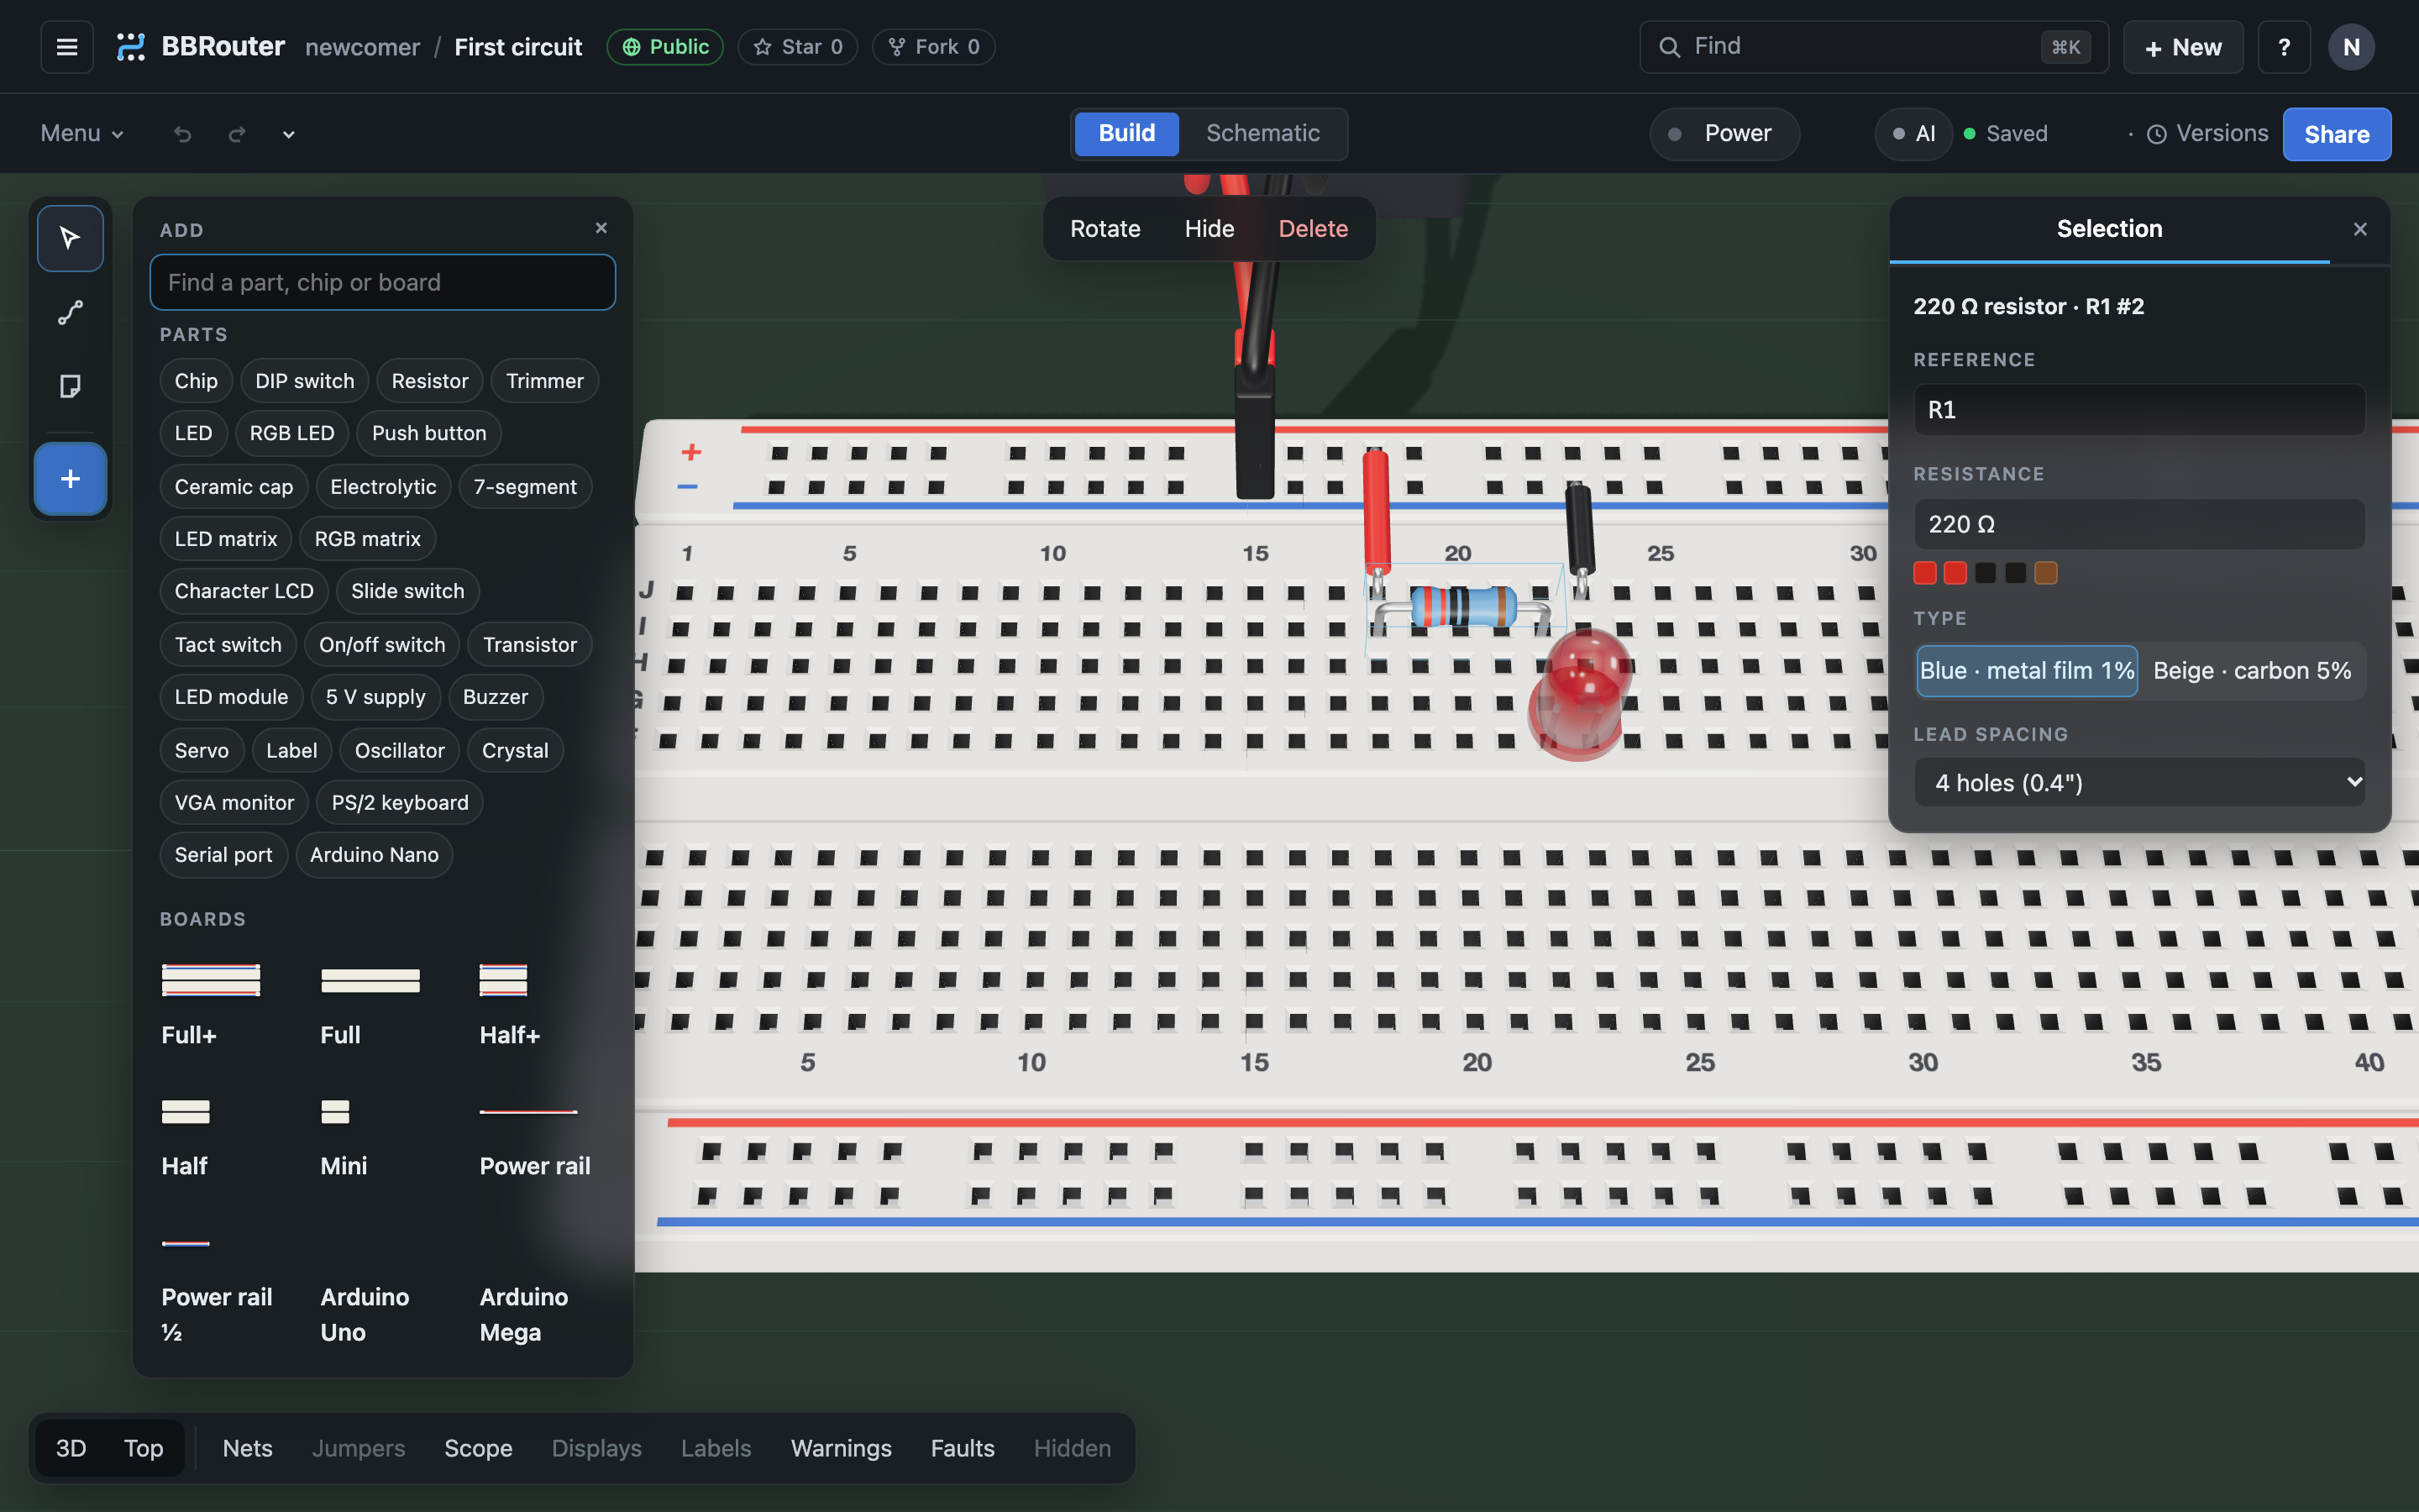Click the undo arrow icon
Image resolution: width=2419 pixels, height=1512 pixels.
[x=182, y=134]
